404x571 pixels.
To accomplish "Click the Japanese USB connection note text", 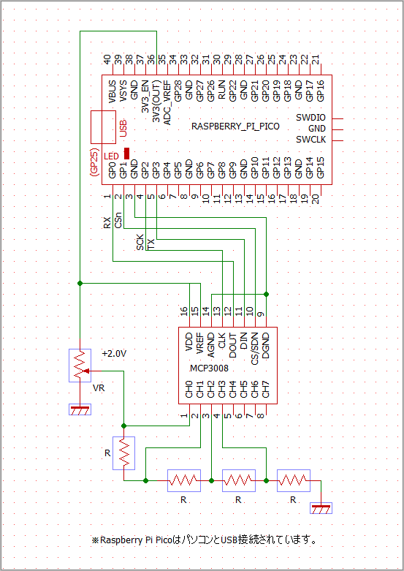I will tap(204, 540).
